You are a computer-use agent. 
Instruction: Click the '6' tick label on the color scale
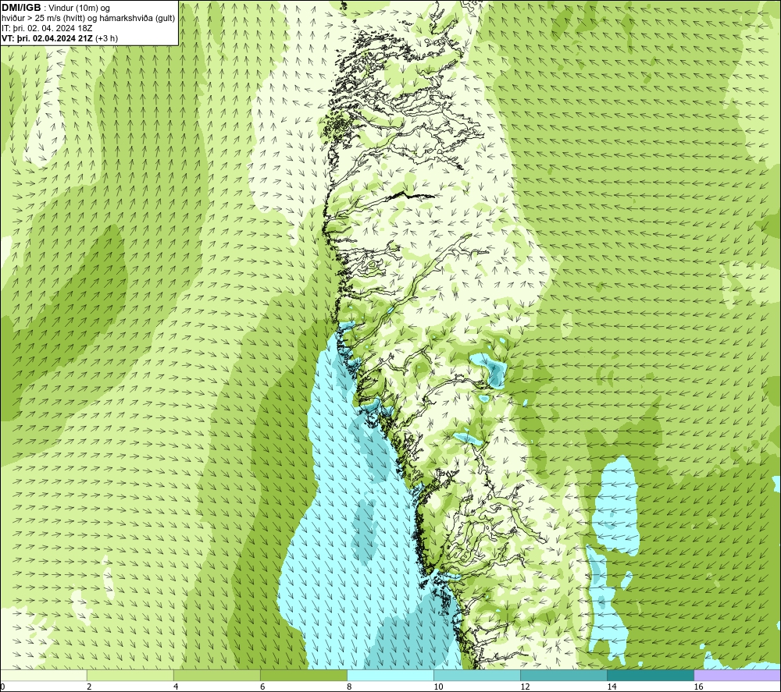pyautogui.click(x=262, y=687)
